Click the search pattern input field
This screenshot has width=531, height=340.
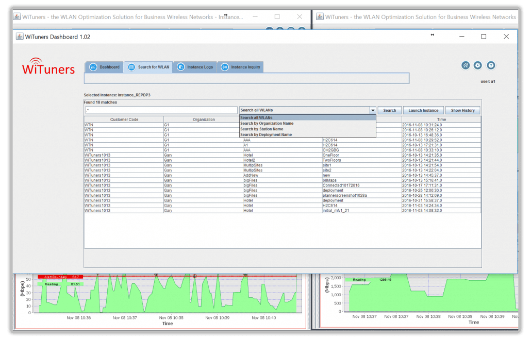[161, 110]
